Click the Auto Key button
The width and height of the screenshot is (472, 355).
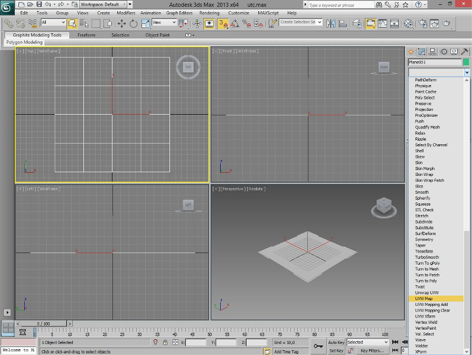336,342
